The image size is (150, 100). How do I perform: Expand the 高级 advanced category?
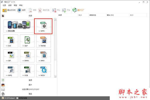29,94
